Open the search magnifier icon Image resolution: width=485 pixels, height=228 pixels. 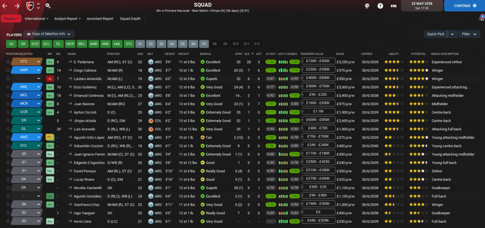[x=48, y=6]
